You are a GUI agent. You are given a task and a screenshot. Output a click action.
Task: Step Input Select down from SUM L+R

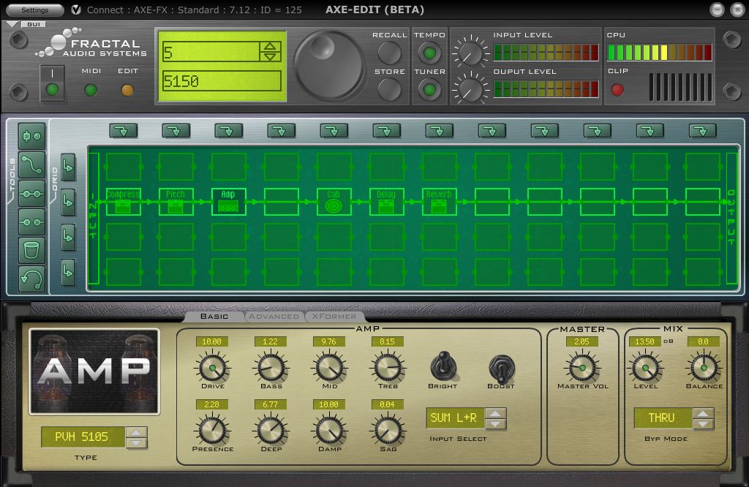(x=495, y=423)
